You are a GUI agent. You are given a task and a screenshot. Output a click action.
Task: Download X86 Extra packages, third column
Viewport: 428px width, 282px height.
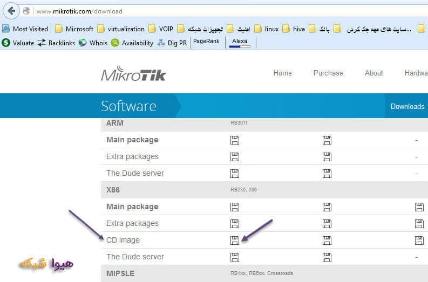point(419,224)
